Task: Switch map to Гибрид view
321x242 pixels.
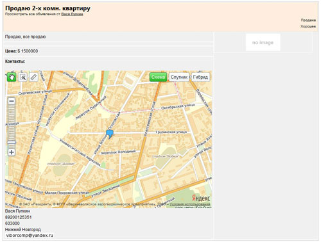Action: pos(200,77)
